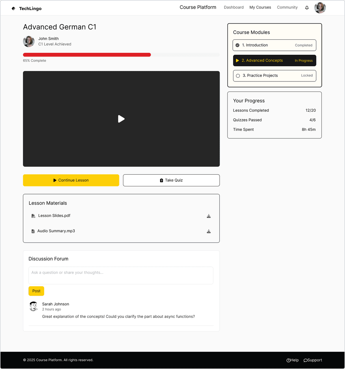This screenshot has width=345, height=369.
Task: Click the Advanced German C1 course title
Action: (x=60, y=27)
